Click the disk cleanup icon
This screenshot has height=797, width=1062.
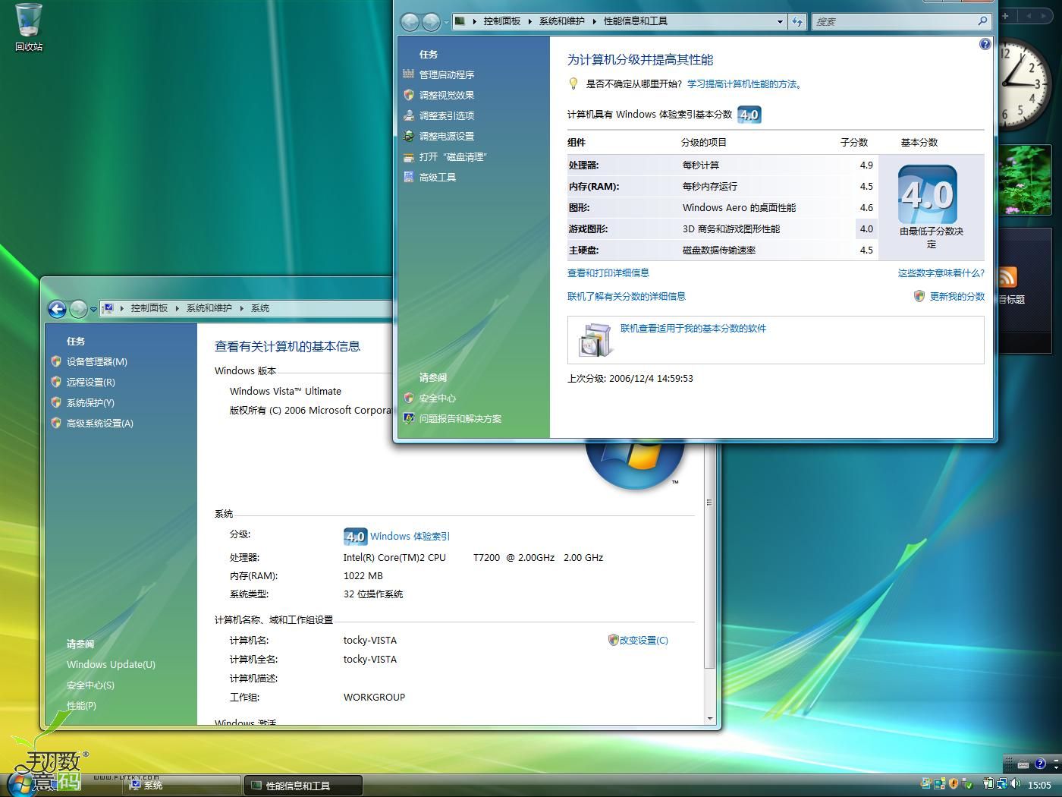click(x=409, y=156)
